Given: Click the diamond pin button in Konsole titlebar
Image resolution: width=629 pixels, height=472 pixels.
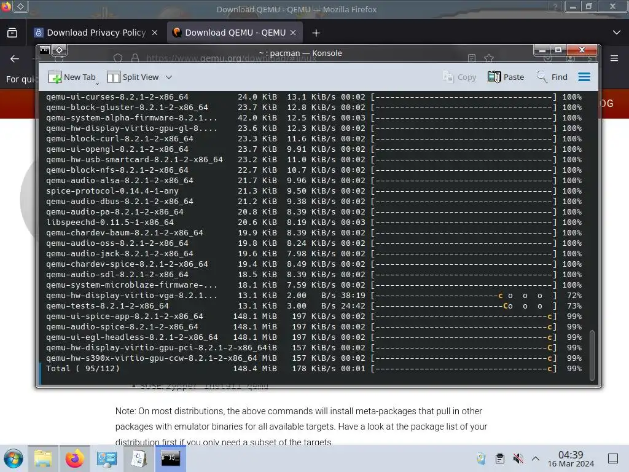Looking at the screenshot, I should (x=60, y=50).
